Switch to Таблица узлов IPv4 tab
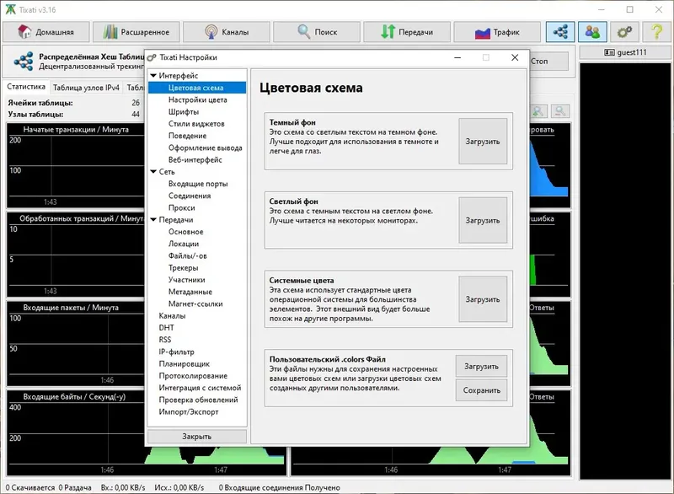Screen dimensions: 674x494 pos(86,88)
